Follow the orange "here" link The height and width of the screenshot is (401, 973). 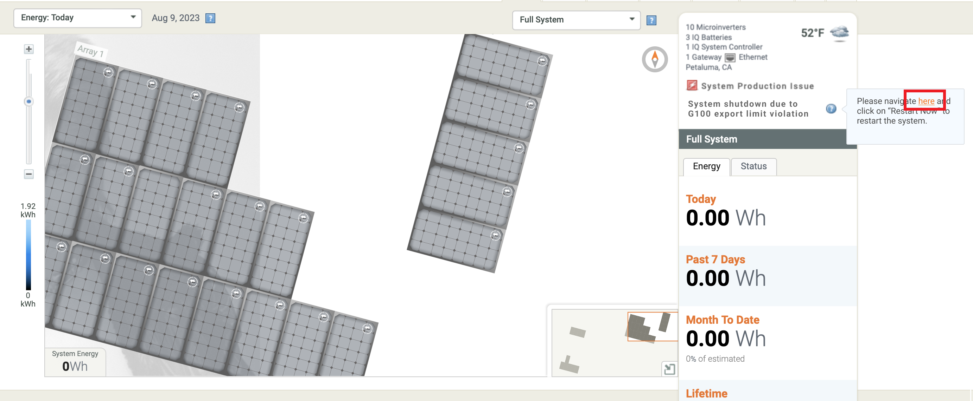click(926, 101)
